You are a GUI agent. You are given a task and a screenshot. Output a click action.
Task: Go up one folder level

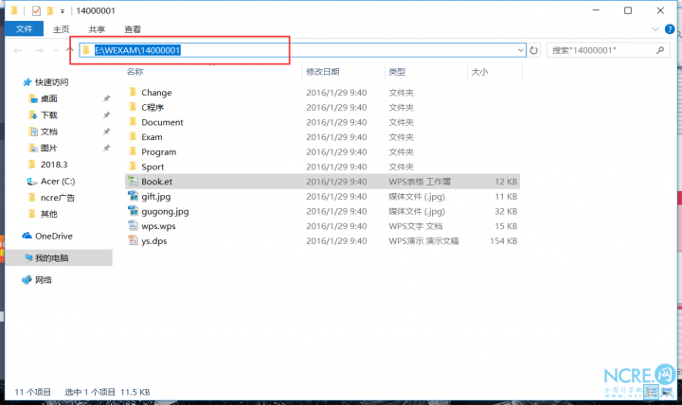(x=69, y=50)
